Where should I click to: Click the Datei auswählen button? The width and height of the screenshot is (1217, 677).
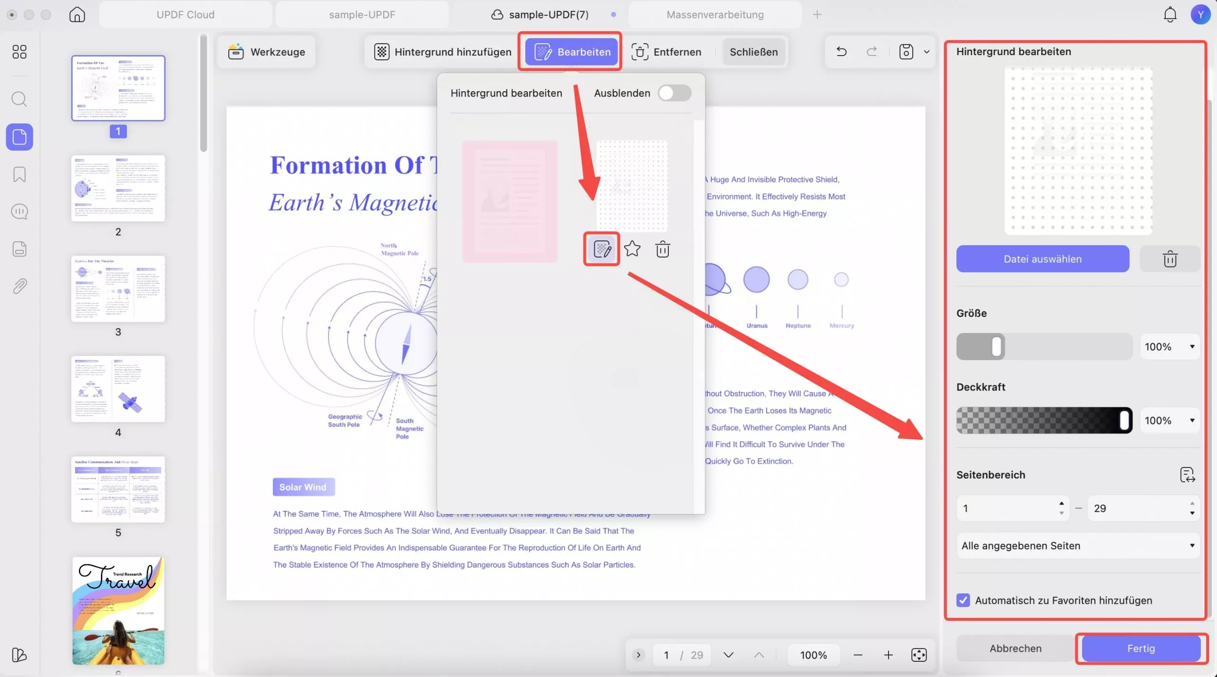(x=1042, y=259)
